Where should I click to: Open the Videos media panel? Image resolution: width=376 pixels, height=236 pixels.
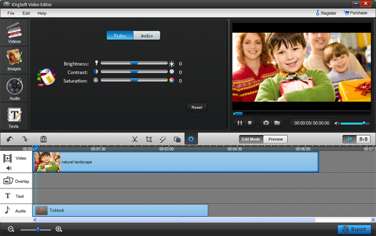click(x=14, y=33)
